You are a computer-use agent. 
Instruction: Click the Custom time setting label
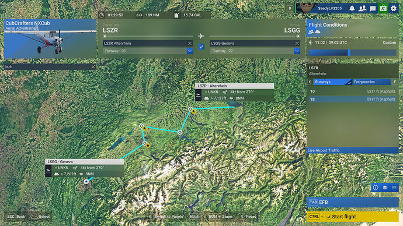coord(390,43)
